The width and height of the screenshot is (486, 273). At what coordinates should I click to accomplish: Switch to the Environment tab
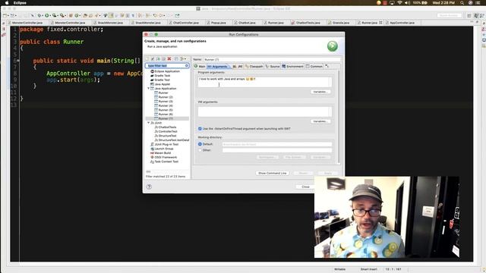292,66
